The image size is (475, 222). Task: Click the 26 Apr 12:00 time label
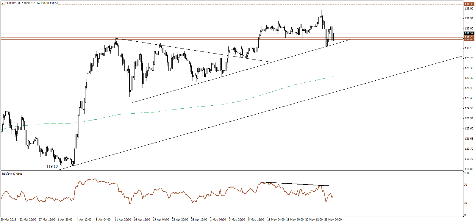pos(199,220)
